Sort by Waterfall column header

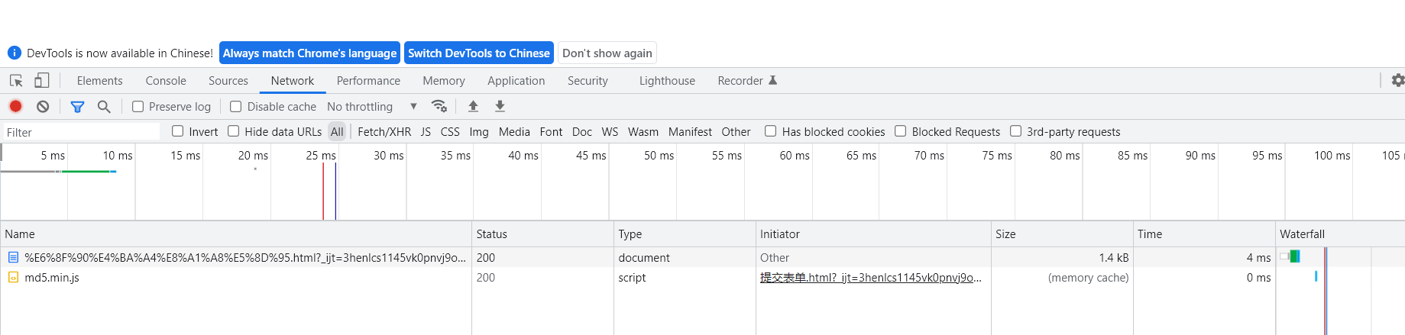click(x=1302, y=234)
